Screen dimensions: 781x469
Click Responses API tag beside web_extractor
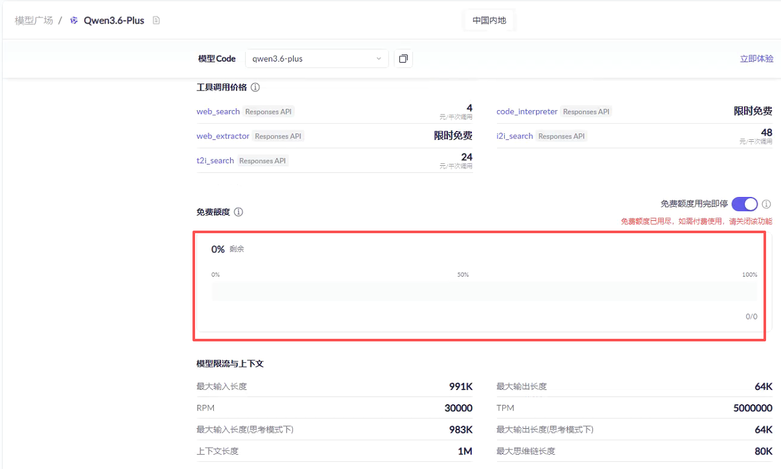pos(278,136)
